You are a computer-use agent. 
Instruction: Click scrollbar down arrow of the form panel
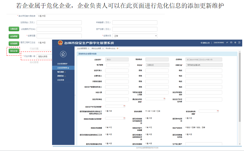240,144
